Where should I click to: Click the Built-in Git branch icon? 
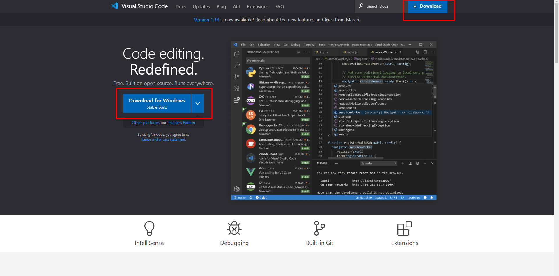pos(319,228)
